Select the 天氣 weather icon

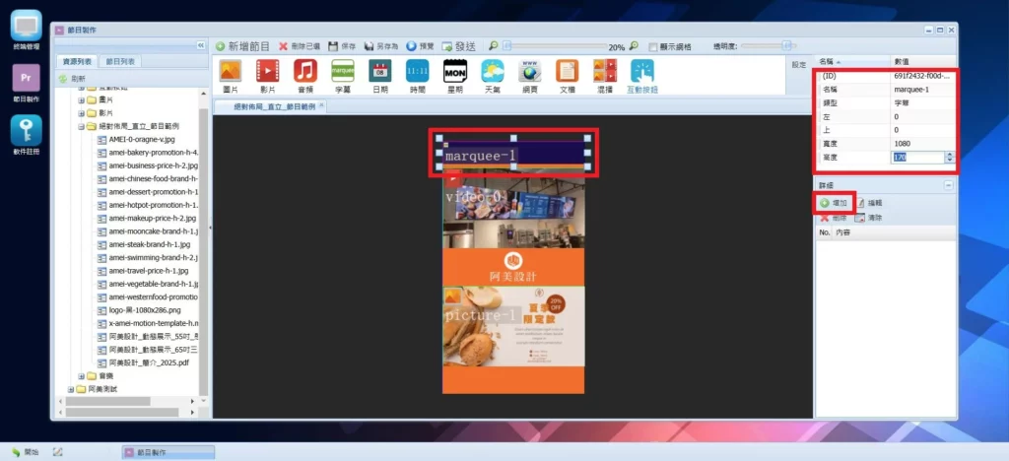(492, 72)
